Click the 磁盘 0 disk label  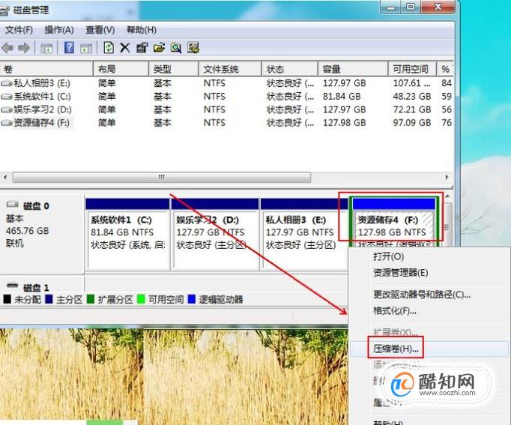(36, 206)
